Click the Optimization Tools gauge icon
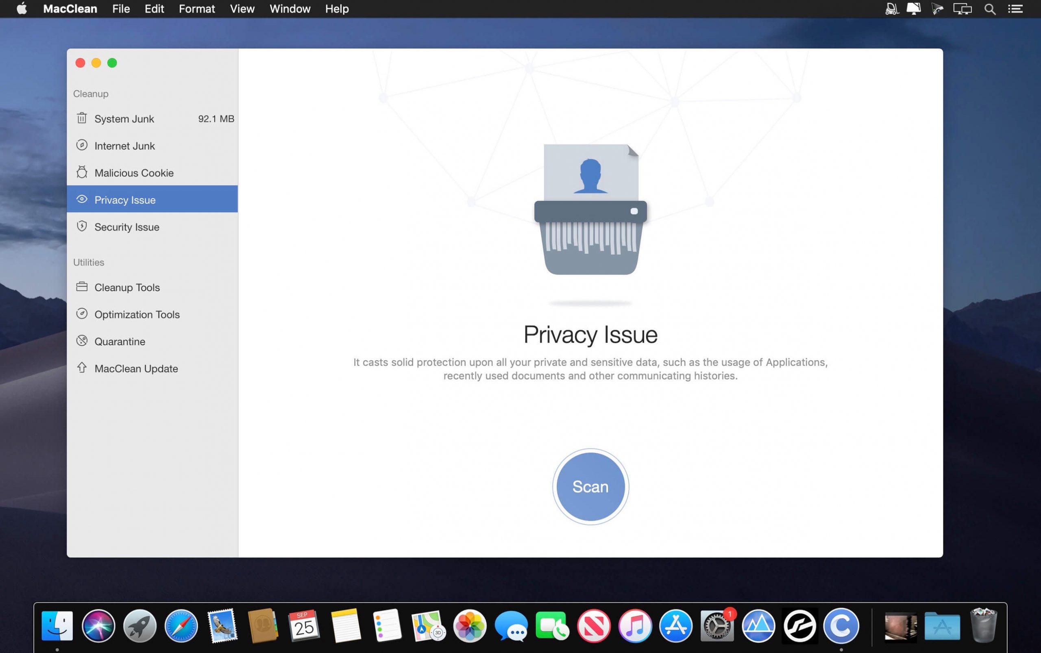Viewport: 1041px width, 653px height. pyautogui.click(x=82, y=314)
